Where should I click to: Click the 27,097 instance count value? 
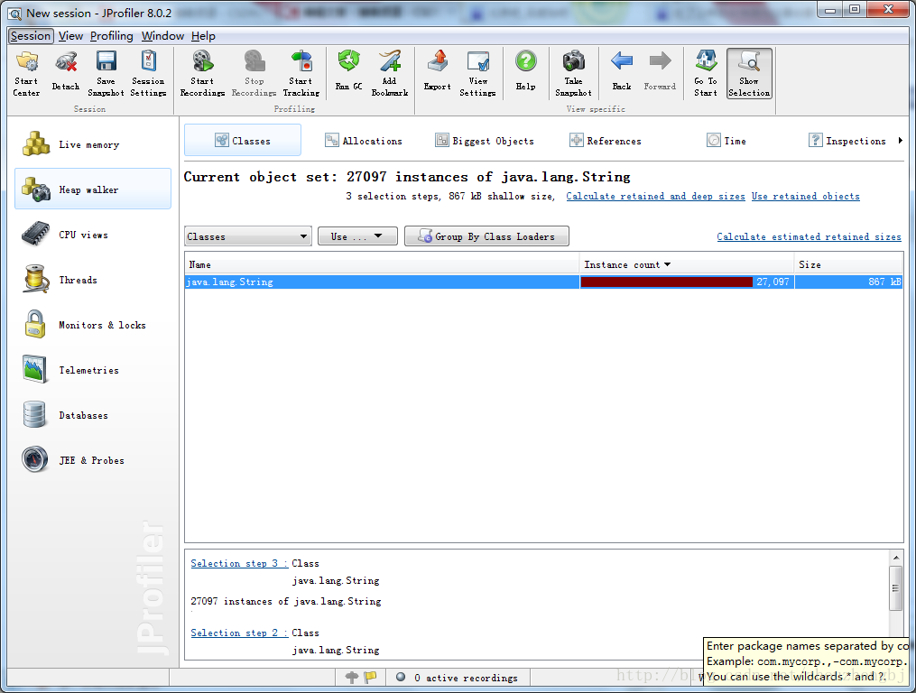[773, 282]
